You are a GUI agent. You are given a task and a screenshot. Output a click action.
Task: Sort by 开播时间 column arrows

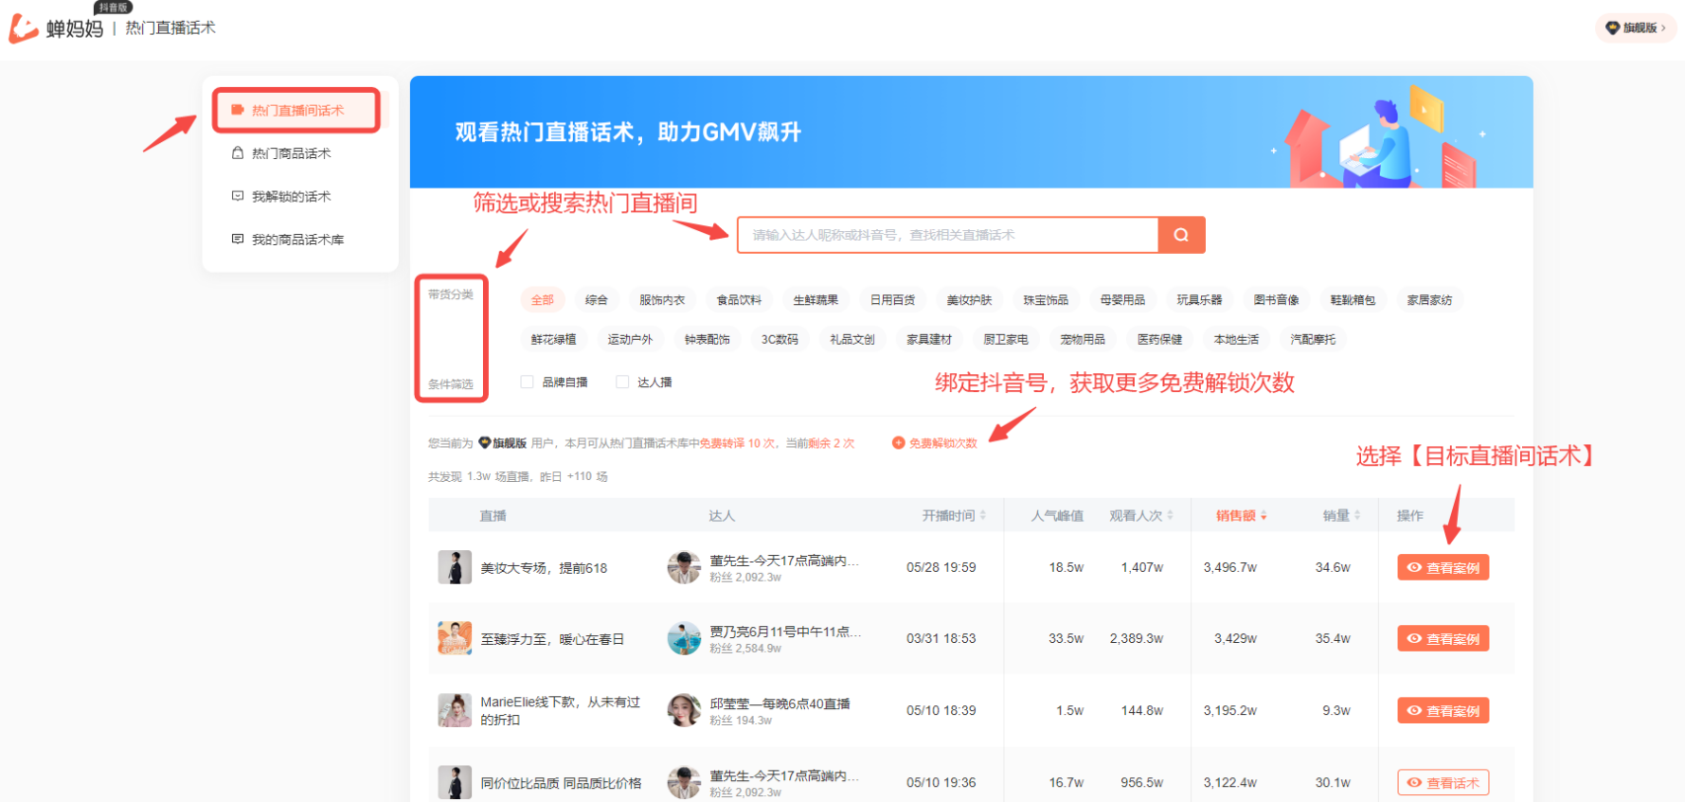point(983,515)
